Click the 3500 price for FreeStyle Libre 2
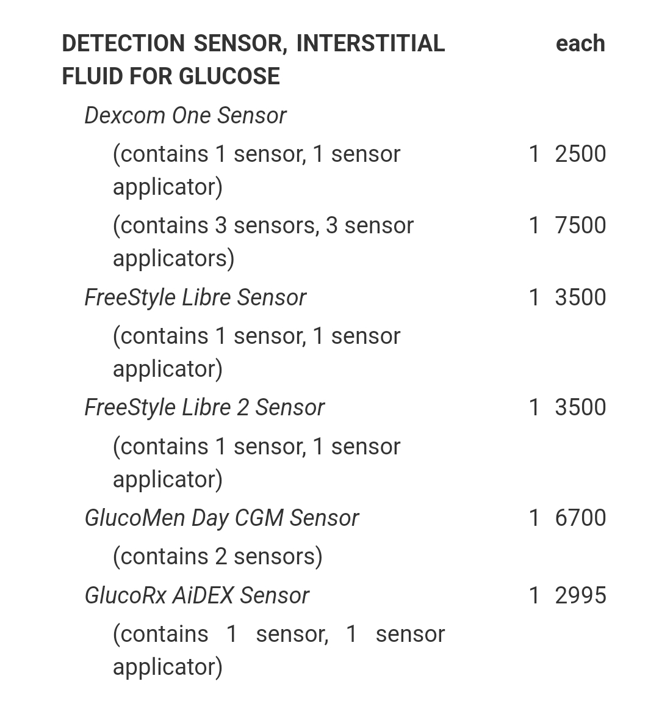 coord(580,407)
